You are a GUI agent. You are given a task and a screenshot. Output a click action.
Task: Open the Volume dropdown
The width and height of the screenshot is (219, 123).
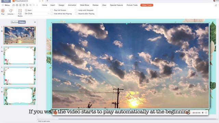pyautogui.click(x=11, y=12)
